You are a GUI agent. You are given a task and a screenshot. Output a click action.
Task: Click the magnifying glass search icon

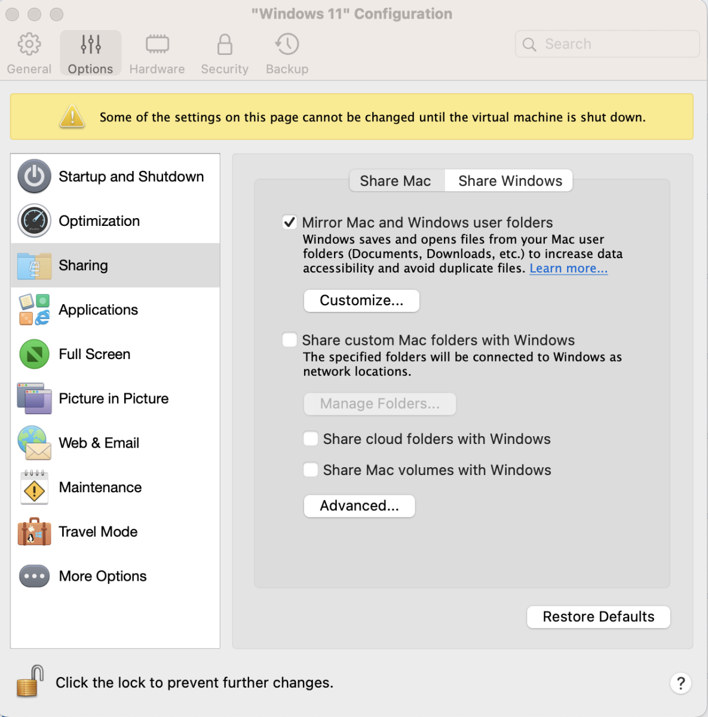pyautogui.click(x=529, y=44)
